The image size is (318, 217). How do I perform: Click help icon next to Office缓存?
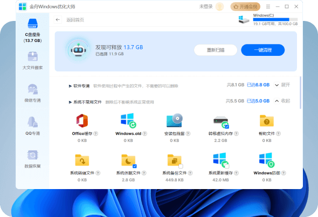(96, 134)
